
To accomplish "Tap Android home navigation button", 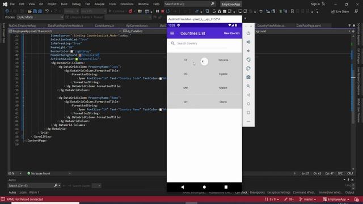I will point(204,187).
